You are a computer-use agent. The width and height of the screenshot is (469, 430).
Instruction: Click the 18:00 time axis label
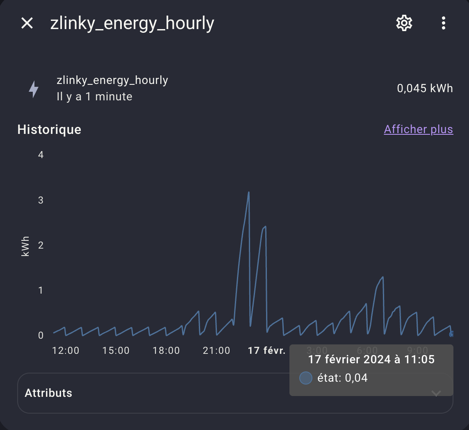click(166, 351)
